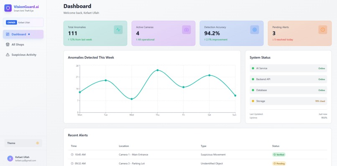Screen dimensions: 337x166
Task: Click the Verified status badge
Action: coord(279,154)
